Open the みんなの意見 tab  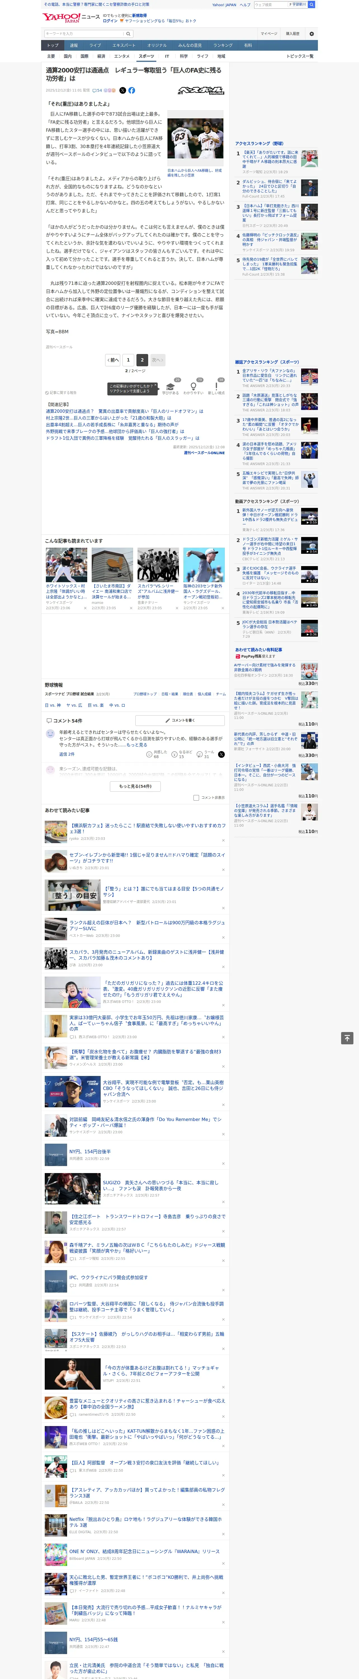tap(190, 46)
